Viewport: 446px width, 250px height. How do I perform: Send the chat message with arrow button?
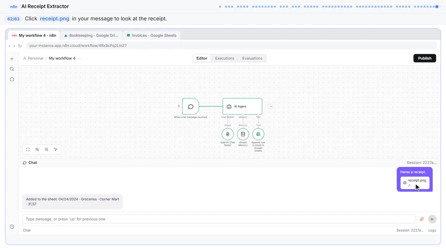click(432, 219)
